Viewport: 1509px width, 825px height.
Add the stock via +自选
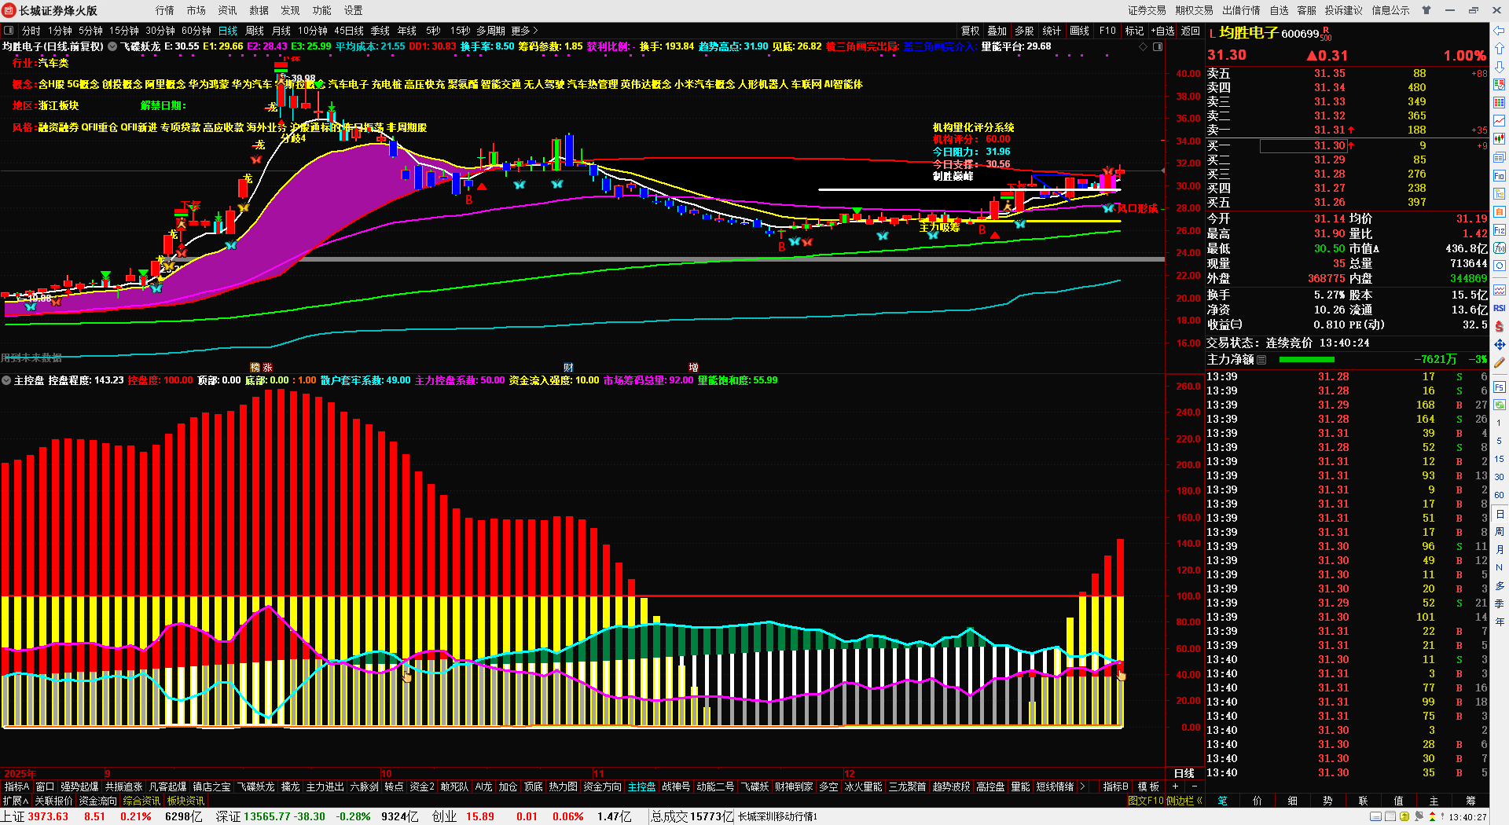1163,31
